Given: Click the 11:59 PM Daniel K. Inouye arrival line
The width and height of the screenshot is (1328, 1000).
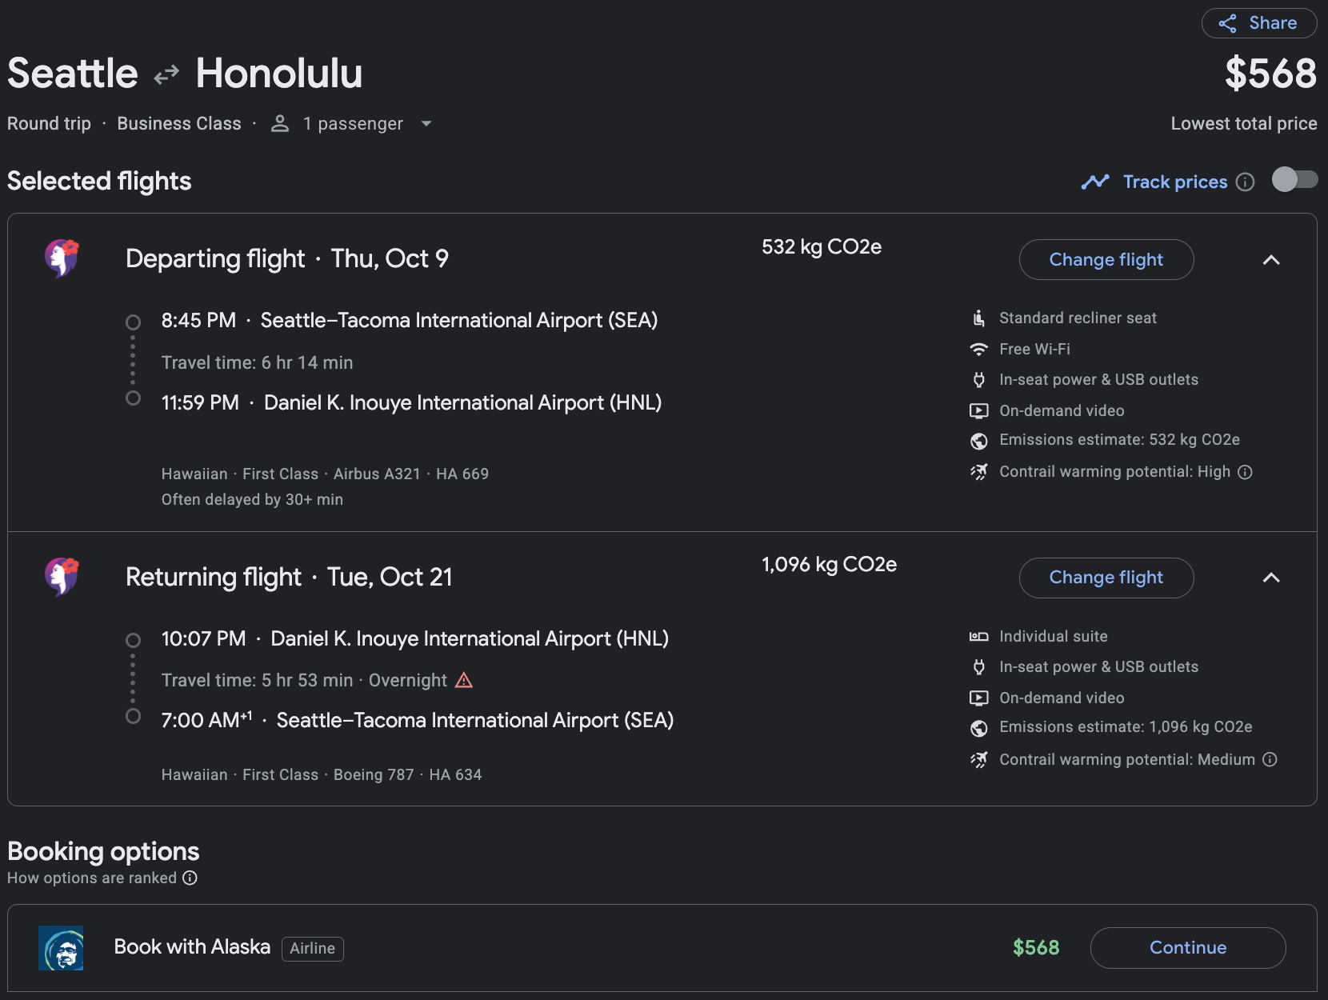Looking at the screenshot, I should (x=411, y=403).
